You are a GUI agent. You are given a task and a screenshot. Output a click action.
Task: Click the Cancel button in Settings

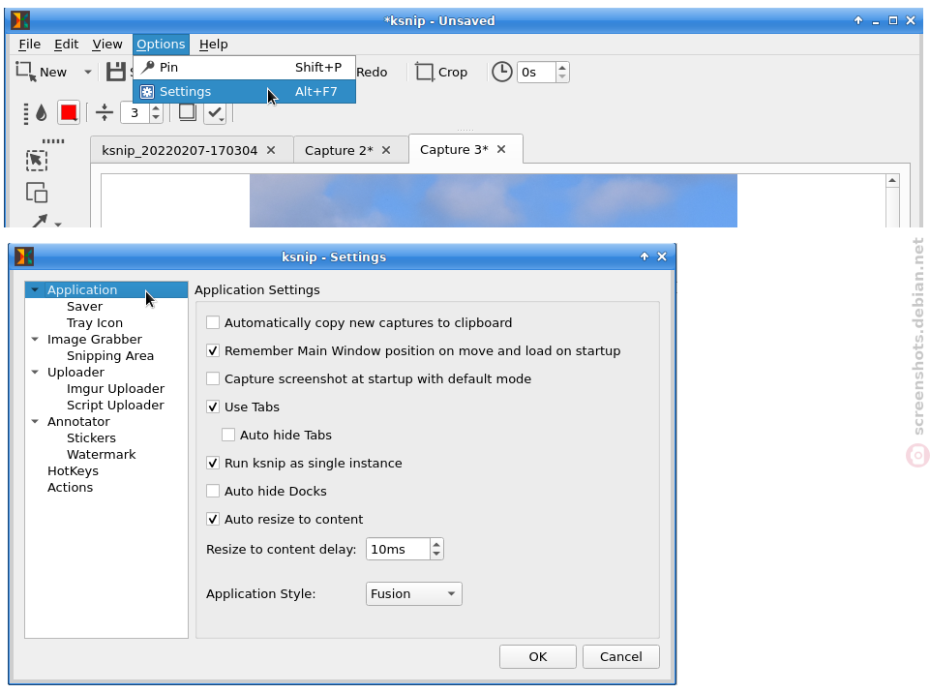pyautogui.click(x=621, y=657)
